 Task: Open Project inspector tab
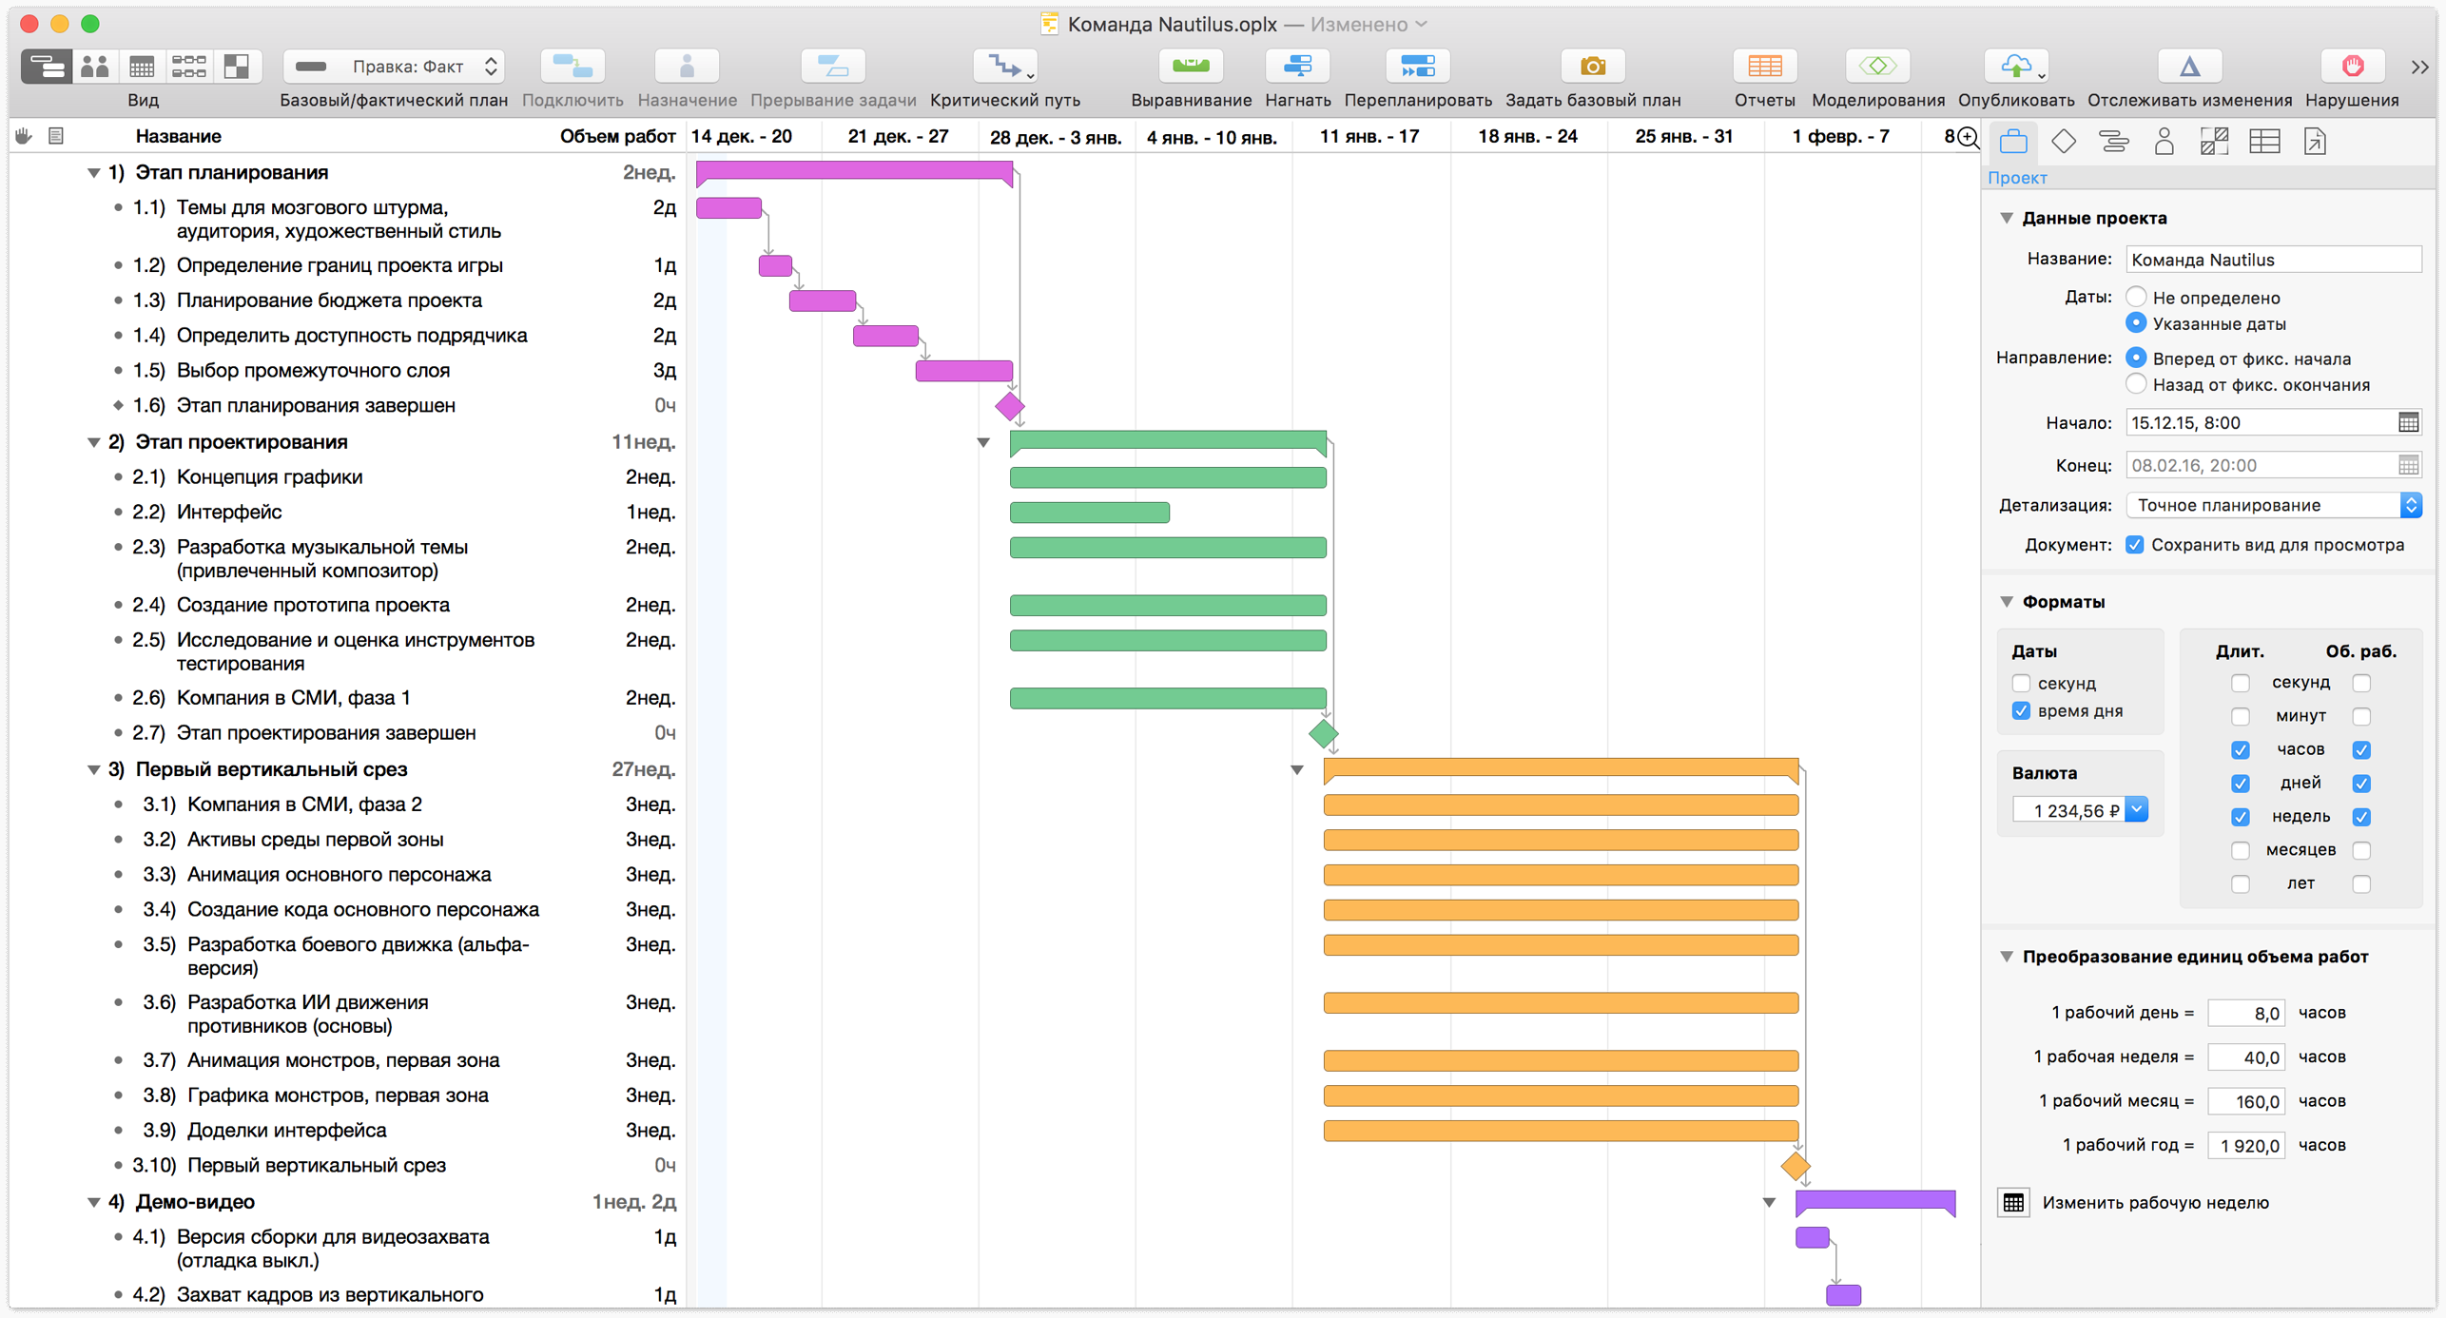(2013, 143)
